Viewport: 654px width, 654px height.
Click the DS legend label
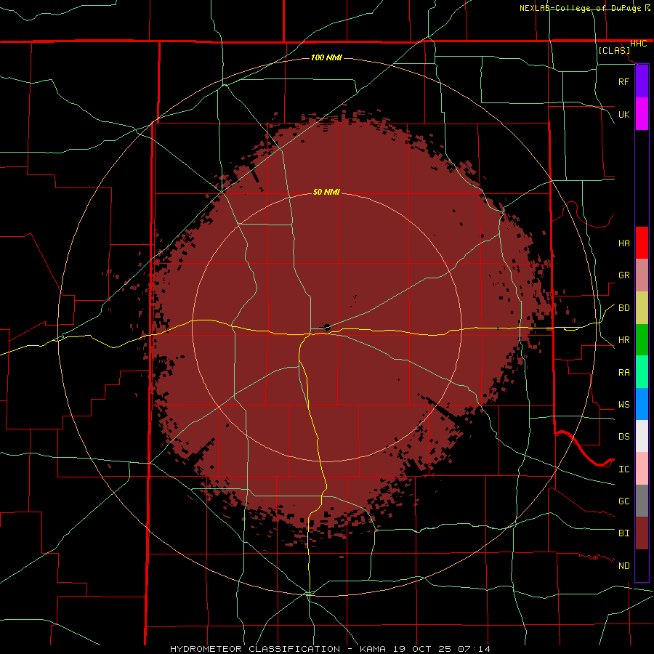click(623, 437)
